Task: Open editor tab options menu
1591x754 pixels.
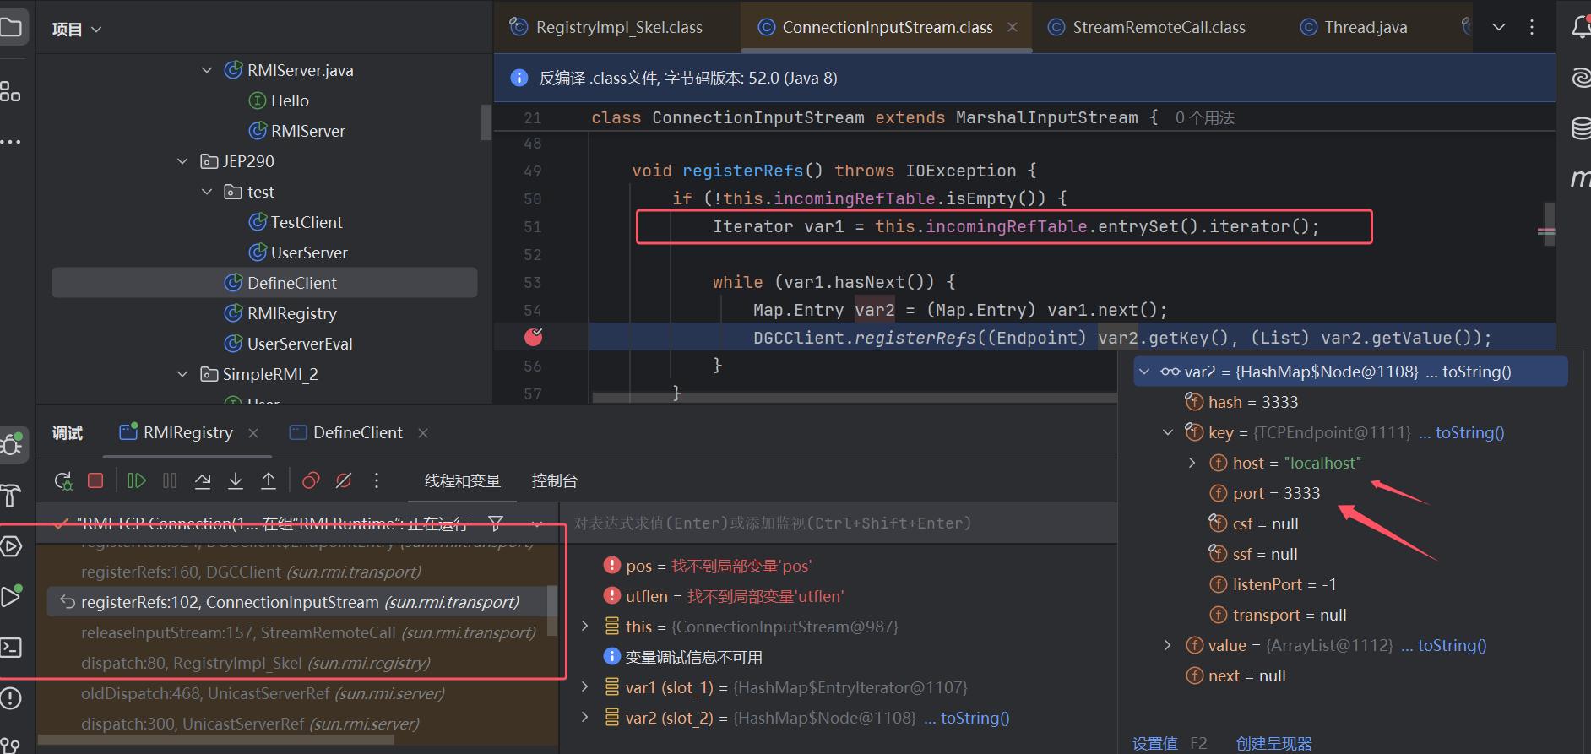Action: click(x=1532, y=27)
